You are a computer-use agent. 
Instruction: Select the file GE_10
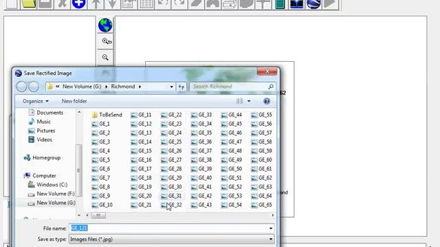[x=102, y=205]
